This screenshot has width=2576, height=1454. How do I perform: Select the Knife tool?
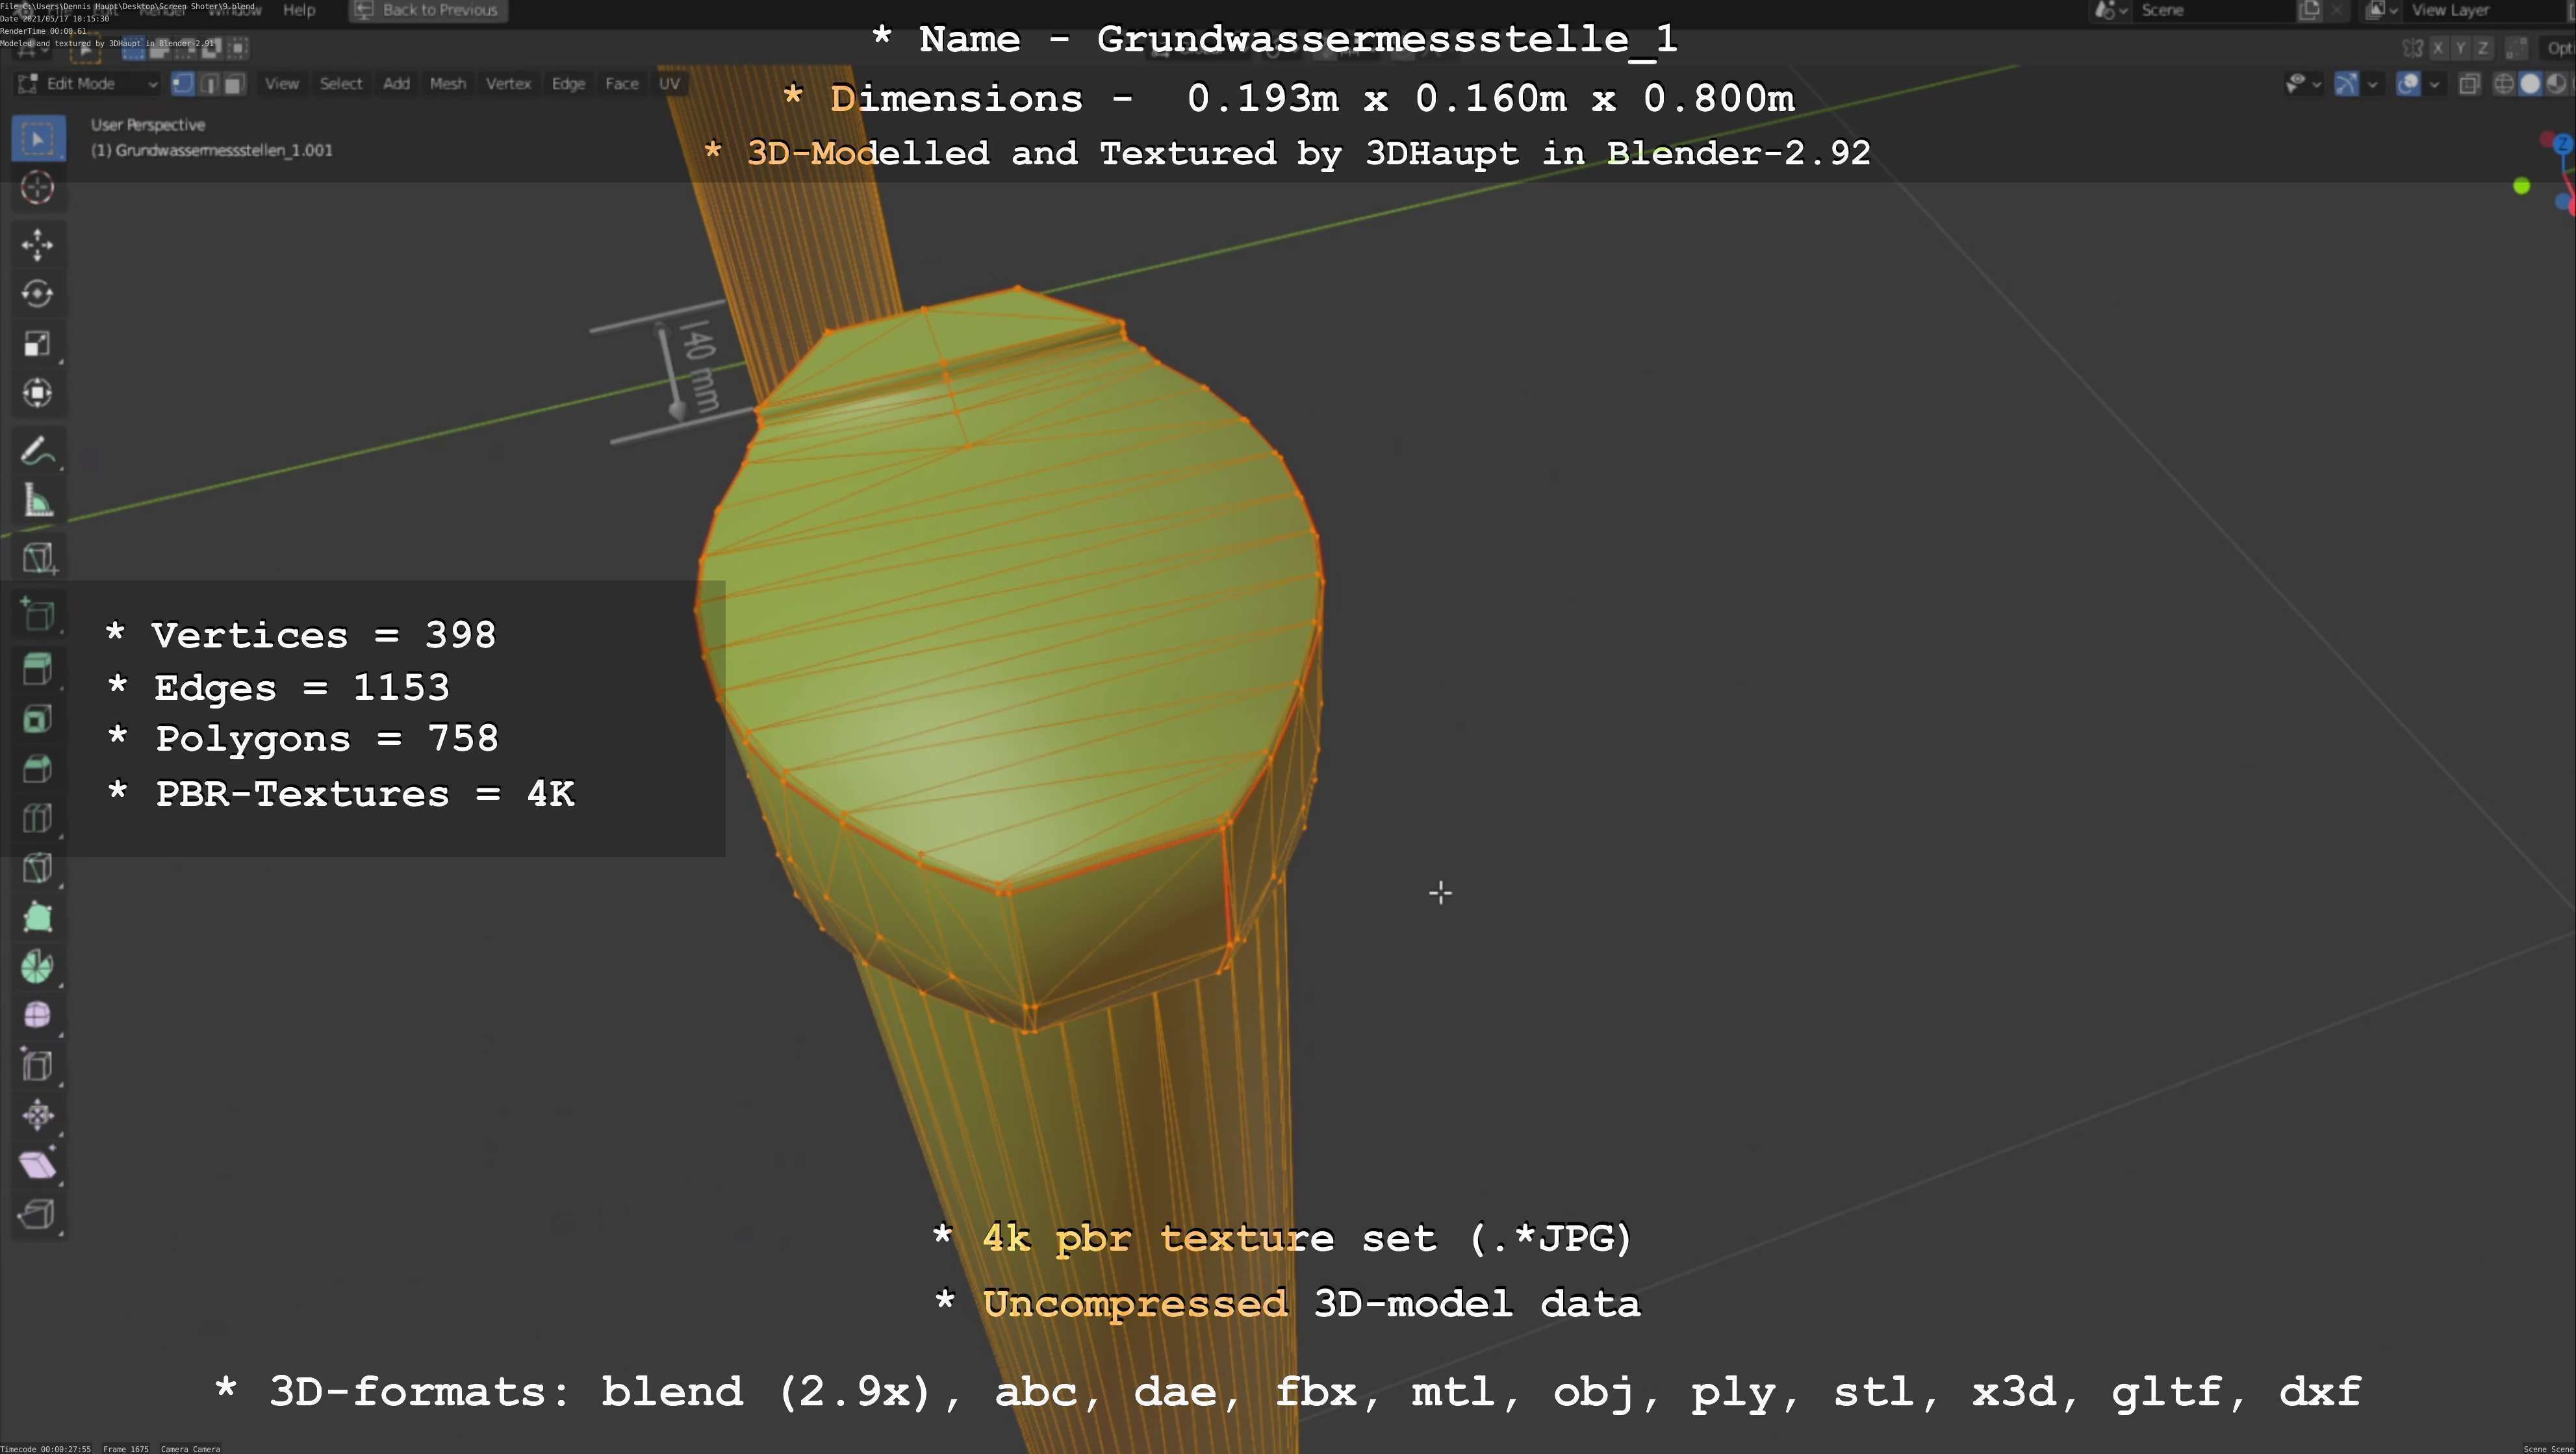38,868
